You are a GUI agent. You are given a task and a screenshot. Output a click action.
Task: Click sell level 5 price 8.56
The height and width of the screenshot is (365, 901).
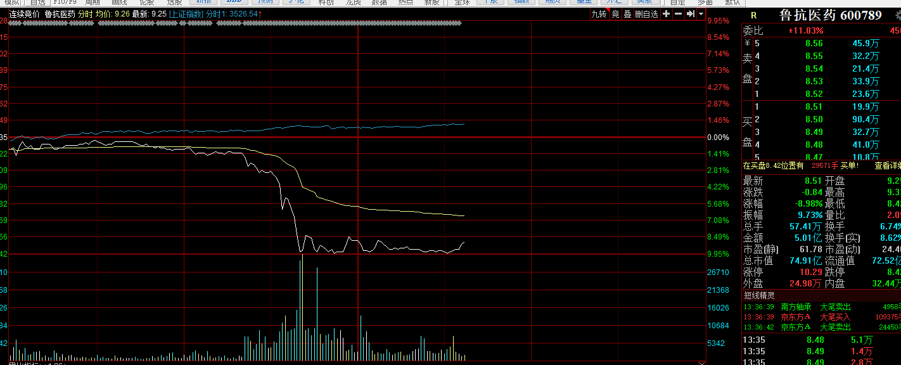(814, 43)
